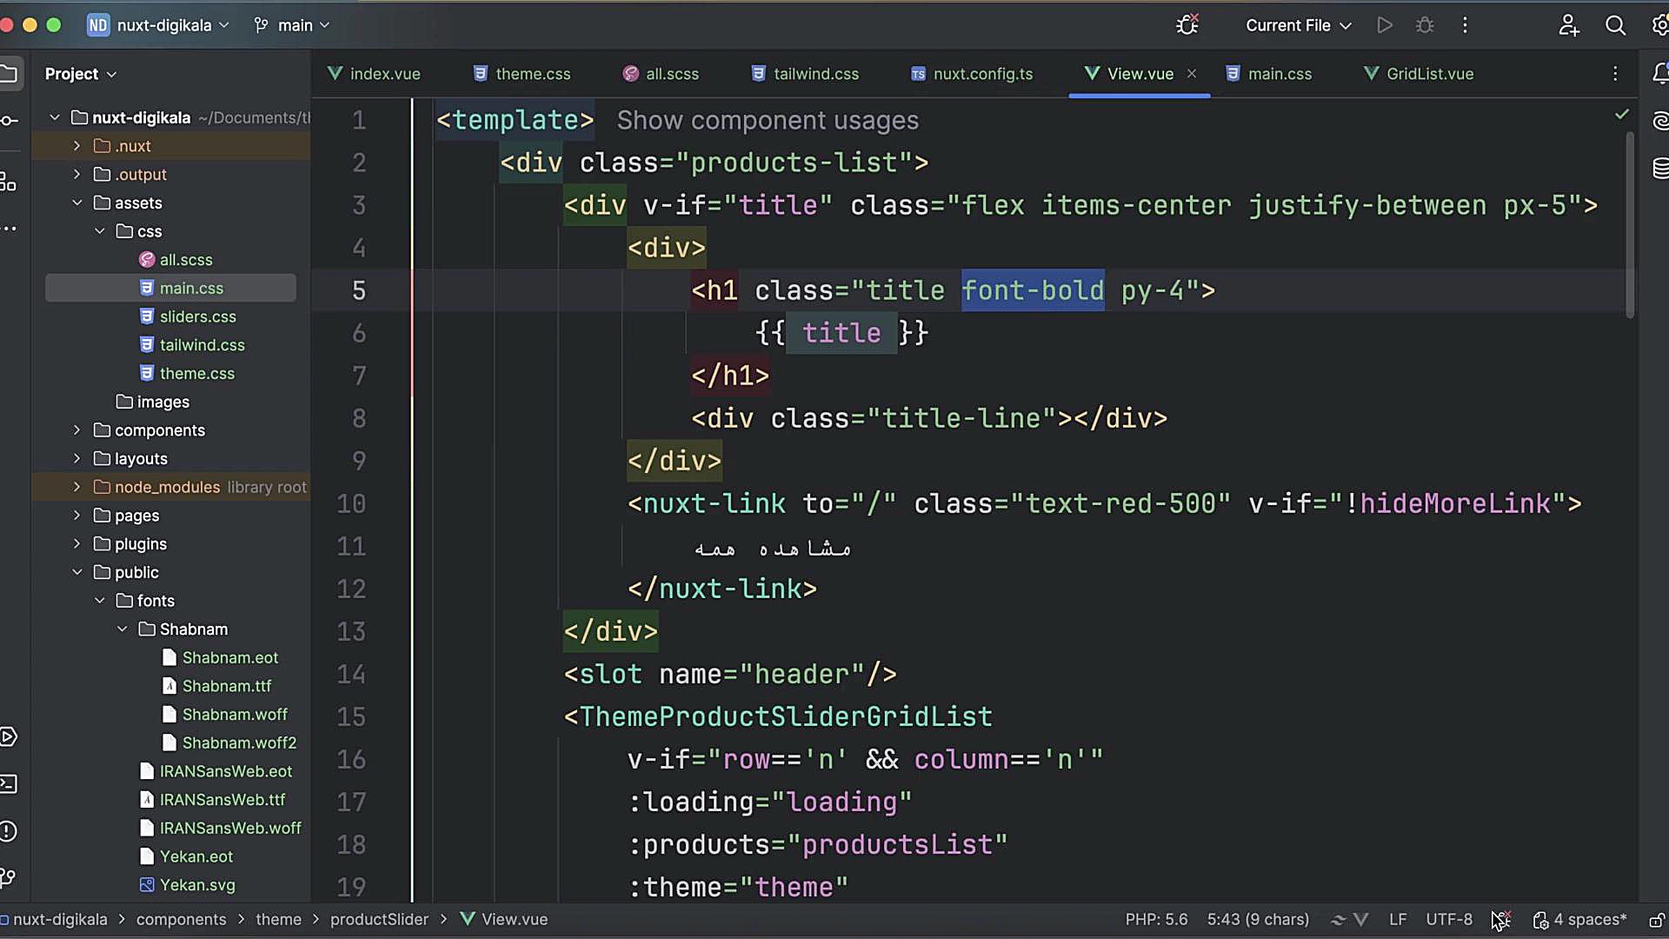1669x939 pixels.
Task: Open Search Everywhere magnifier icon
Action: coord(1615,25)
